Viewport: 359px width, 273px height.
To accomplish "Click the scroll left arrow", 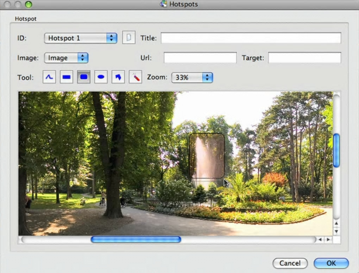I will 320,240.
